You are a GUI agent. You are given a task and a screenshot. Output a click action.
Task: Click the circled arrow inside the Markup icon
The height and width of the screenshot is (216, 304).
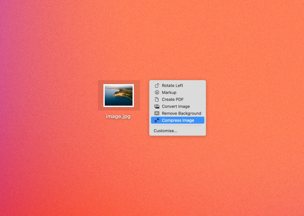pos(157,92)
